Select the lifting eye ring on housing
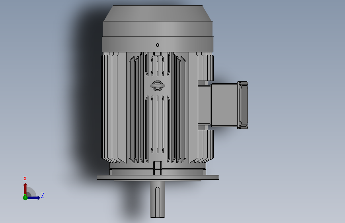 158,86
